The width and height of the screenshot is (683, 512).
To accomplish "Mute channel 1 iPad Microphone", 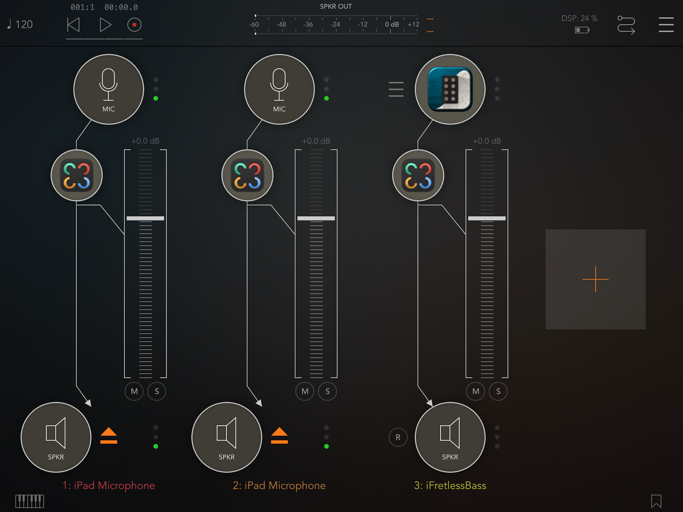I will coord(134,391).
